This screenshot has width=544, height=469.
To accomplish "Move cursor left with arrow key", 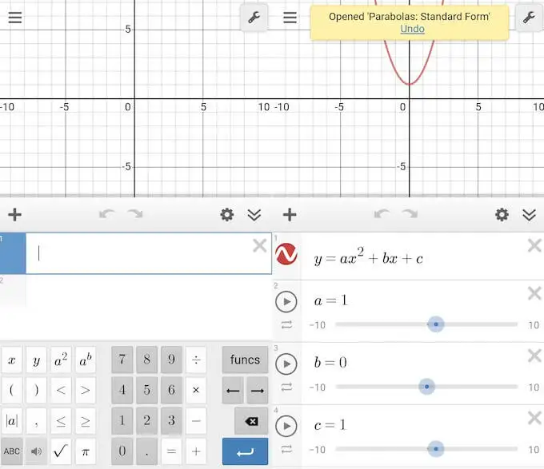I will coord(233,391).
